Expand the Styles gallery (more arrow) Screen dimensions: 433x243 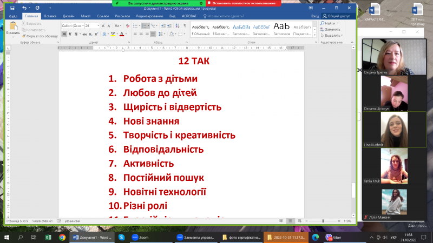pos(314,35)
